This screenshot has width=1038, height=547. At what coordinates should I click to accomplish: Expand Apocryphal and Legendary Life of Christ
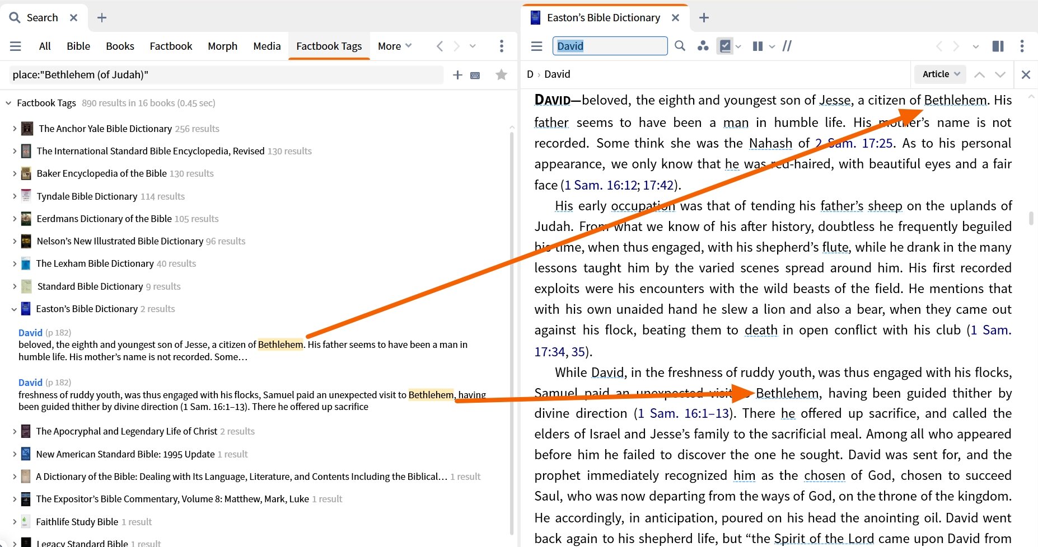coord(14,431)
